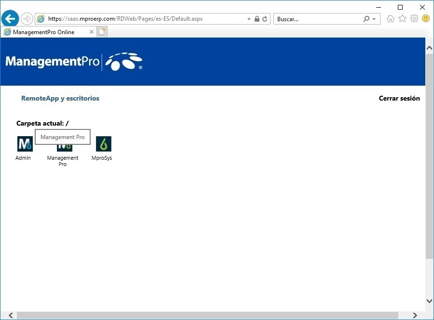This screenshot has height=320, width=434.
Task: Click the vertical scrollbar down arrow
Action: tap(429, 300)
